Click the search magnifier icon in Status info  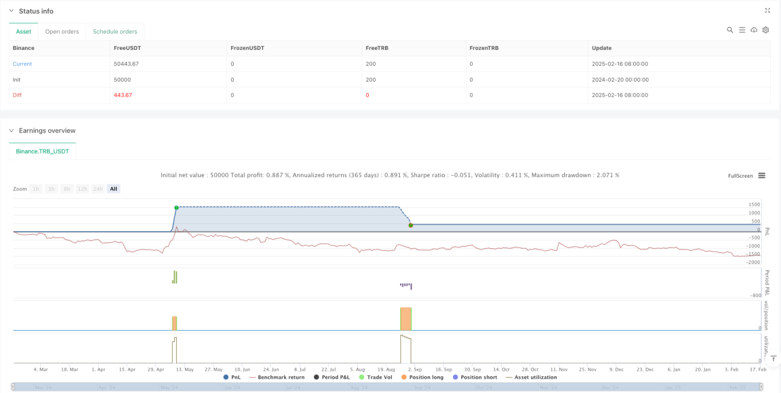[x=730, y=30]
